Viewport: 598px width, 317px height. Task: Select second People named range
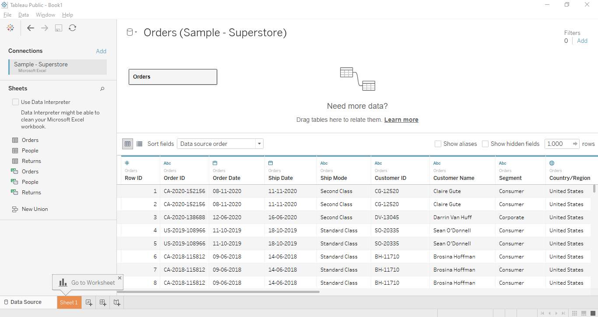tap(30, 182)
